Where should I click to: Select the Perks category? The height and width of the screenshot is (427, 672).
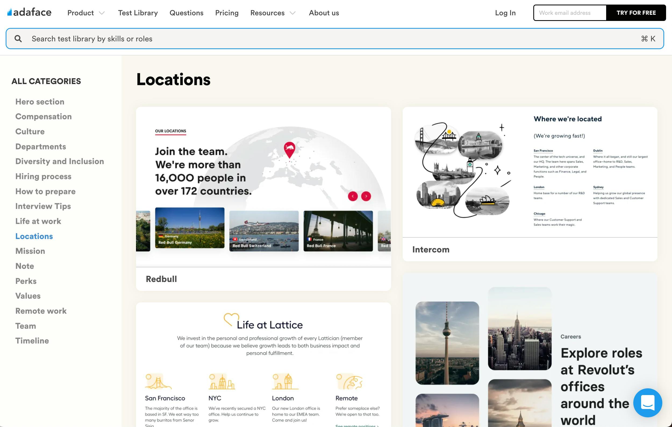[26, 281]
